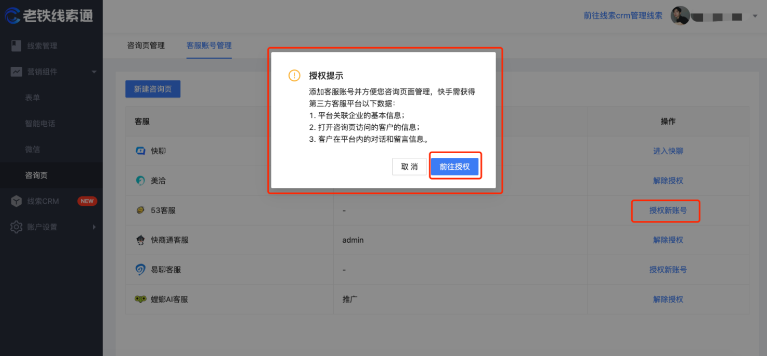Collapse the 营销组件 sidebar section
767x356 pixels.
click(94, 72)
